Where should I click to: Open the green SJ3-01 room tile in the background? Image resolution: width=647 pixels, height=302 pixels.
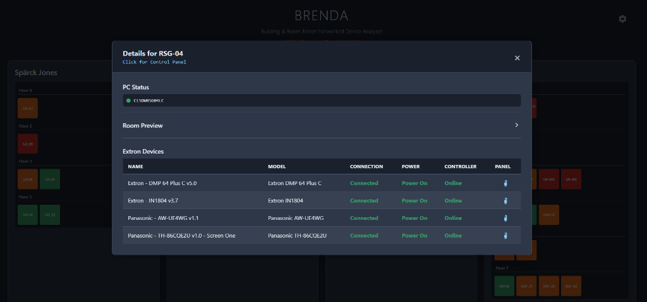point(50,179)
